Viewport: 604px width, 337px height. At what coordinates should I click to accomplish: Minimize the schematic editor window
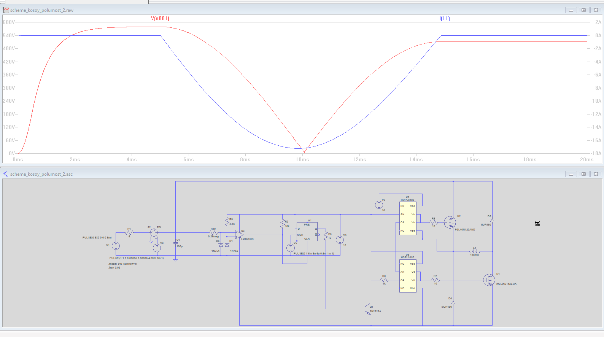tap(571, 174)
